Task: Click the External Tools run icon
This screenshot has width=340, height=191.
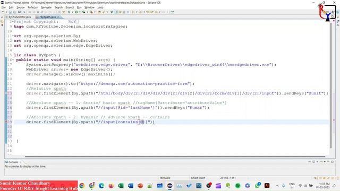Action: pyautogui.click(x=91, y=12)
